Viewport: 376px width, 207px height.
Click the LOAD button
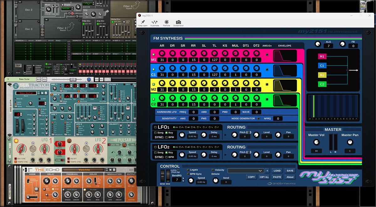(x=277, y=171)
